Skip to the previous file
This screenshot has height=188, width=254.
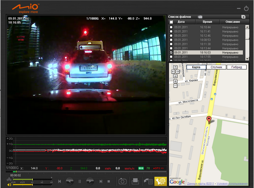[60, 181]
